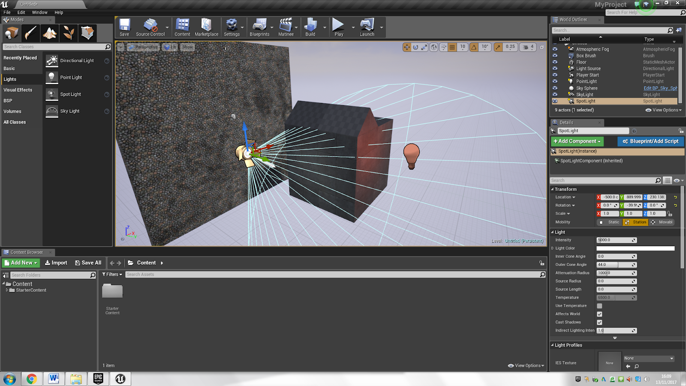This screenshot has width=686, height=386.
Task: Open the Edit BP_Sky_Sphere link
Action: [x=660, y=88]
